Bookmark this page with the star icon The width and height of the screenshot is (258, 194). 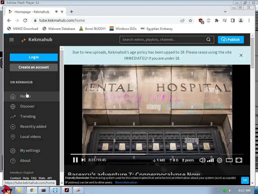[190, 21]
